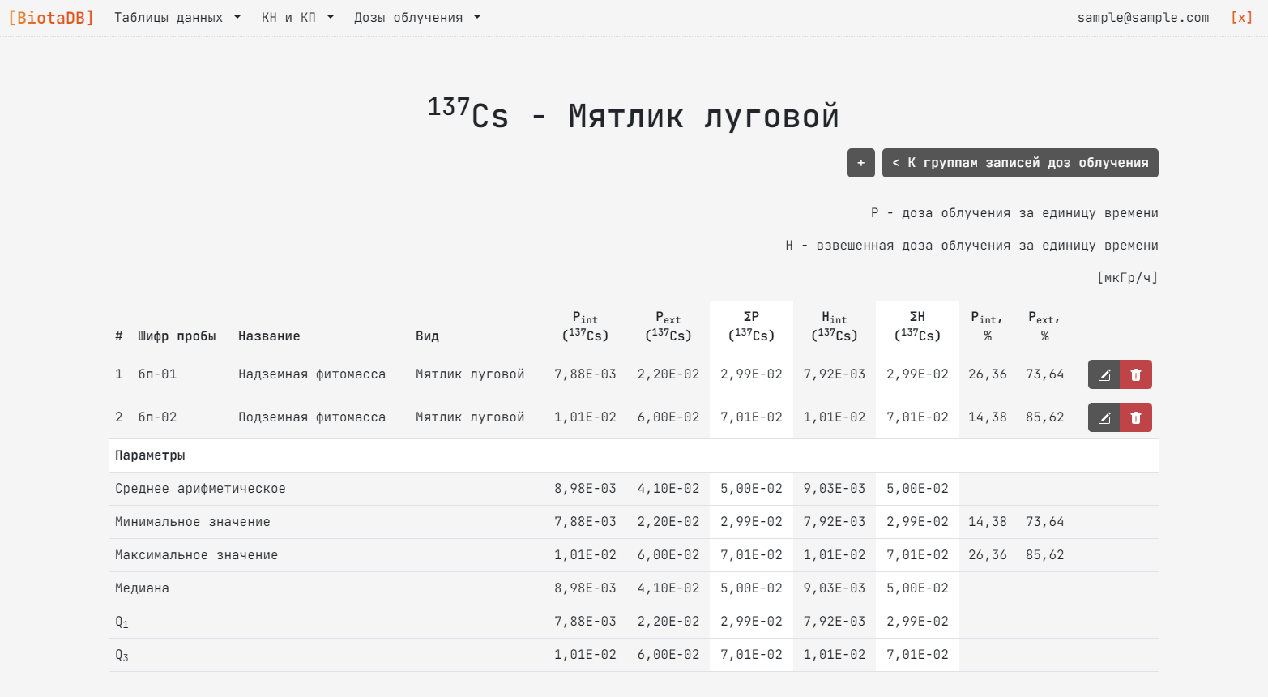Add a new dose record with plus button

860,163
